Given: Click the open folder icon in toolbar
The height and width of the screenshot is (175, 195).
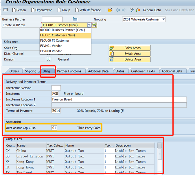Looking at the screenshot, I should click(110, 10).
